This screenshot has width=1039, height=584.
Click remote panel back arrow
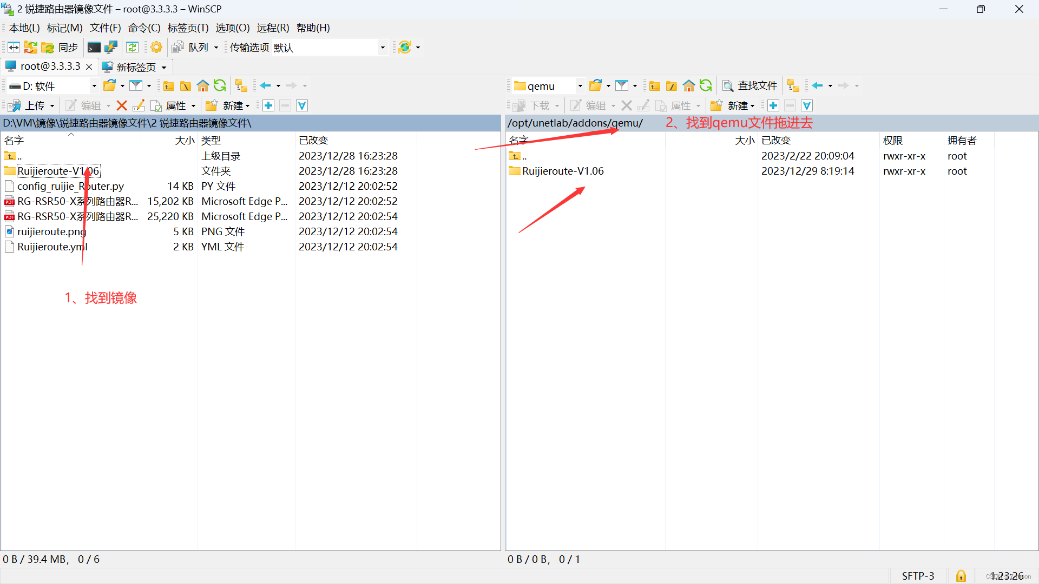[817, 85]
